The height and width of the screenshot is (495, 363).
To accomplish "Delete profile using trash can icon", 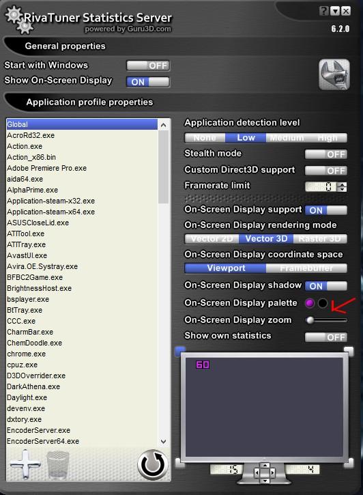I will (x=58, y=465).
